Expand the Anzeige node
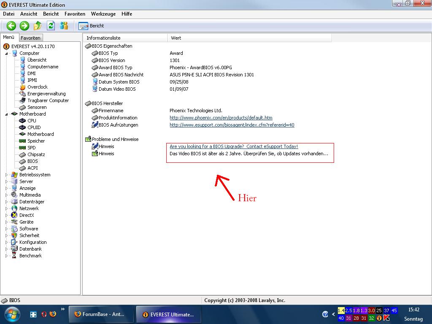The width and height of the screenshot is (432, 324). (x=6, y=188)
